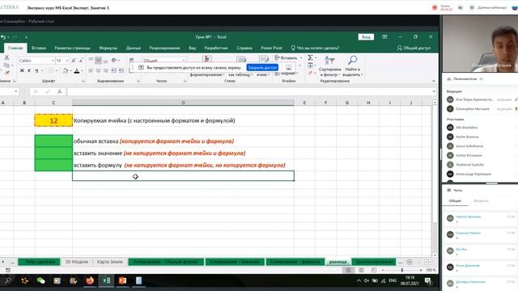Align text right in alignment group
Image resolution: width=518 pixels, height=291 pixels.
pos(106,70)
